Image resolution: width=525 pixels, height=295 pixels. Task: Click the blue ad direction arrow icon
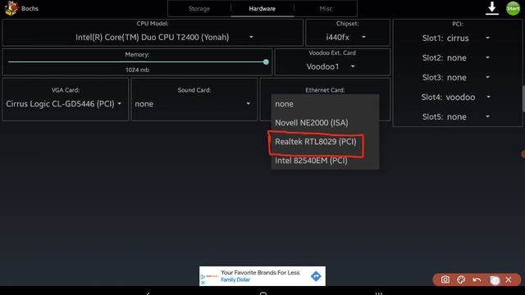click(x=316, y=276)
